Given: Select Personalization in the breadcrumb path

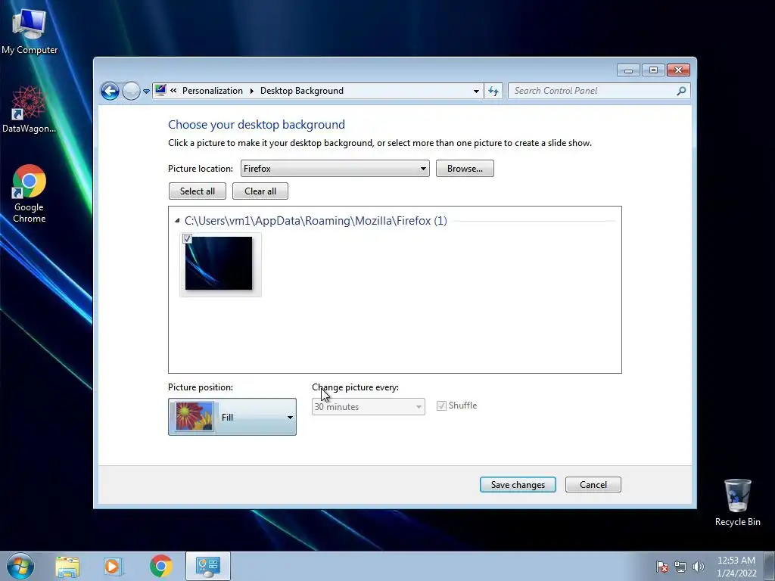Looking at the screenshot, I should click(x=213, y=91).
